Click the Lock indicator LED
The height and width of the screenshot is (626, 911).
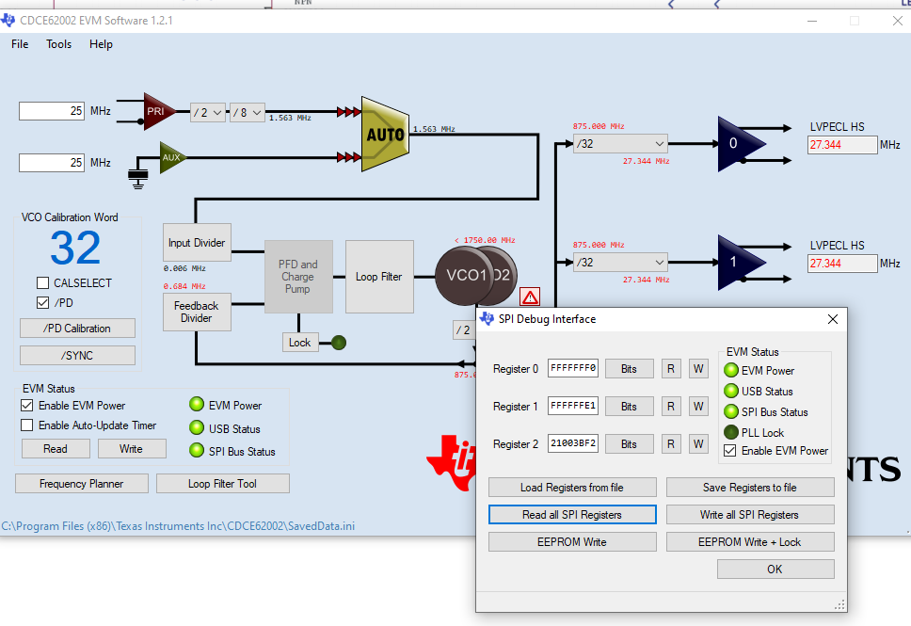339,343
